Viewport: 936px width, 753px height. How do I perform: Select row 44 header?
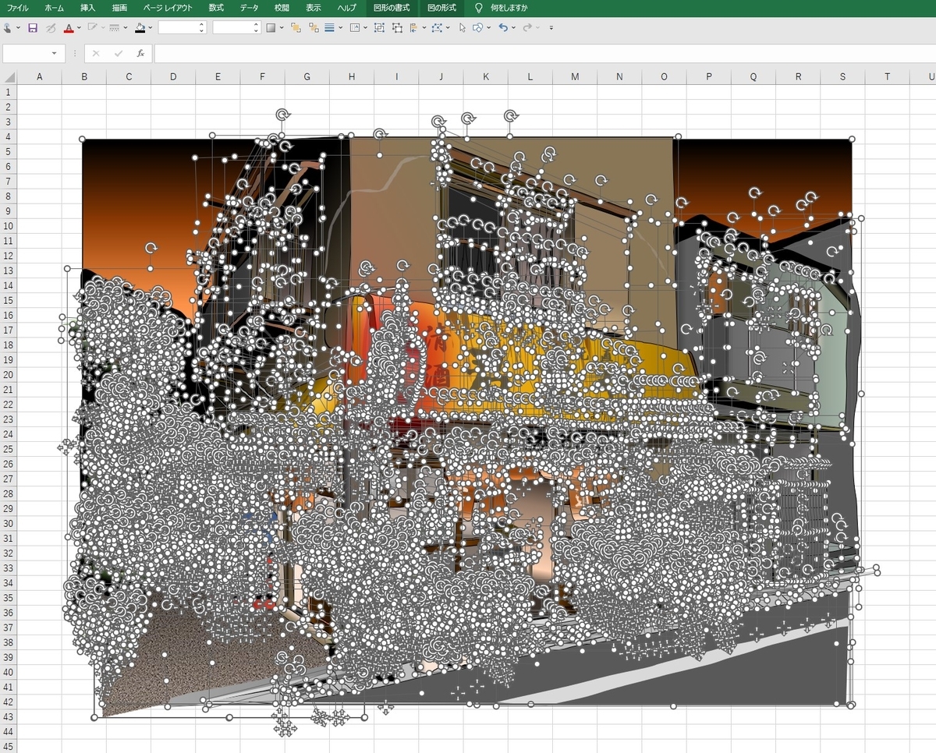(x=8, y=731)
